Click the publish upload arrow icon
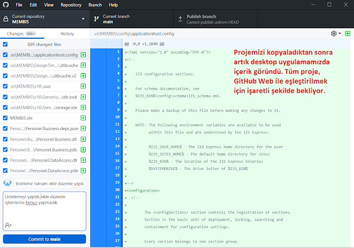Screen dimensions: 354x248 [x=180, y=19]
